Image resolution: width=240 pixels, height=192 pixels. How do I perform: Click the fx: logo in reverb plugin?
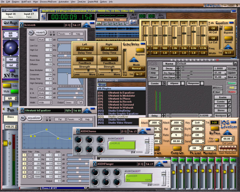[x=31, y=33]
